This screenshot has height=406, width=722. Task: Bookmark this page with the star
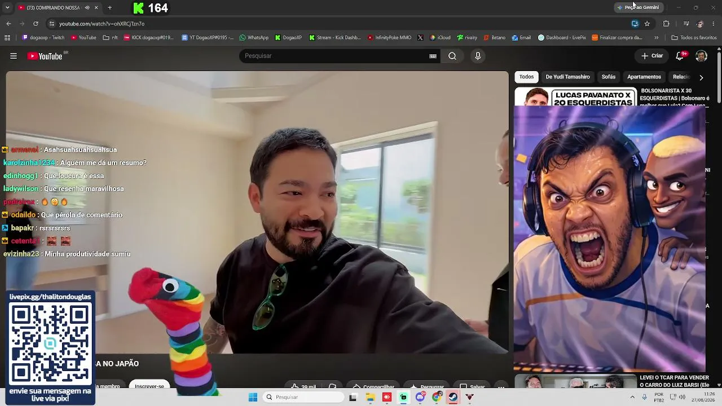click(647, 24)
